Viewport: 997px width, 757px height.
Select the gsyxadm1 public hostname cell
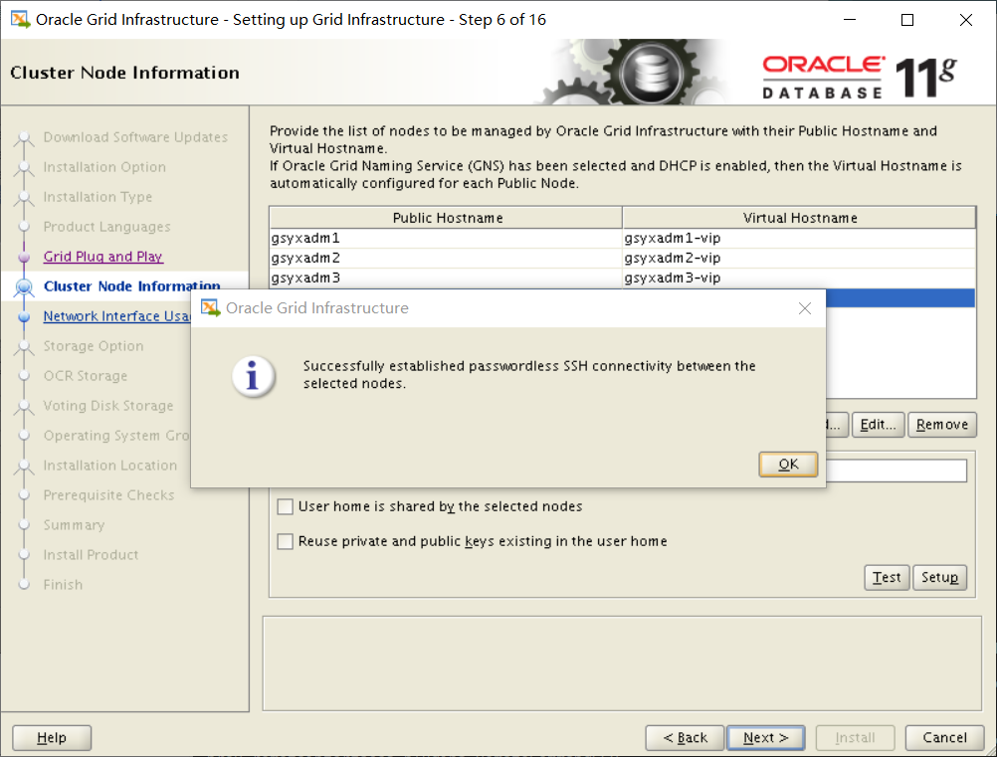(x=446, y=238)
